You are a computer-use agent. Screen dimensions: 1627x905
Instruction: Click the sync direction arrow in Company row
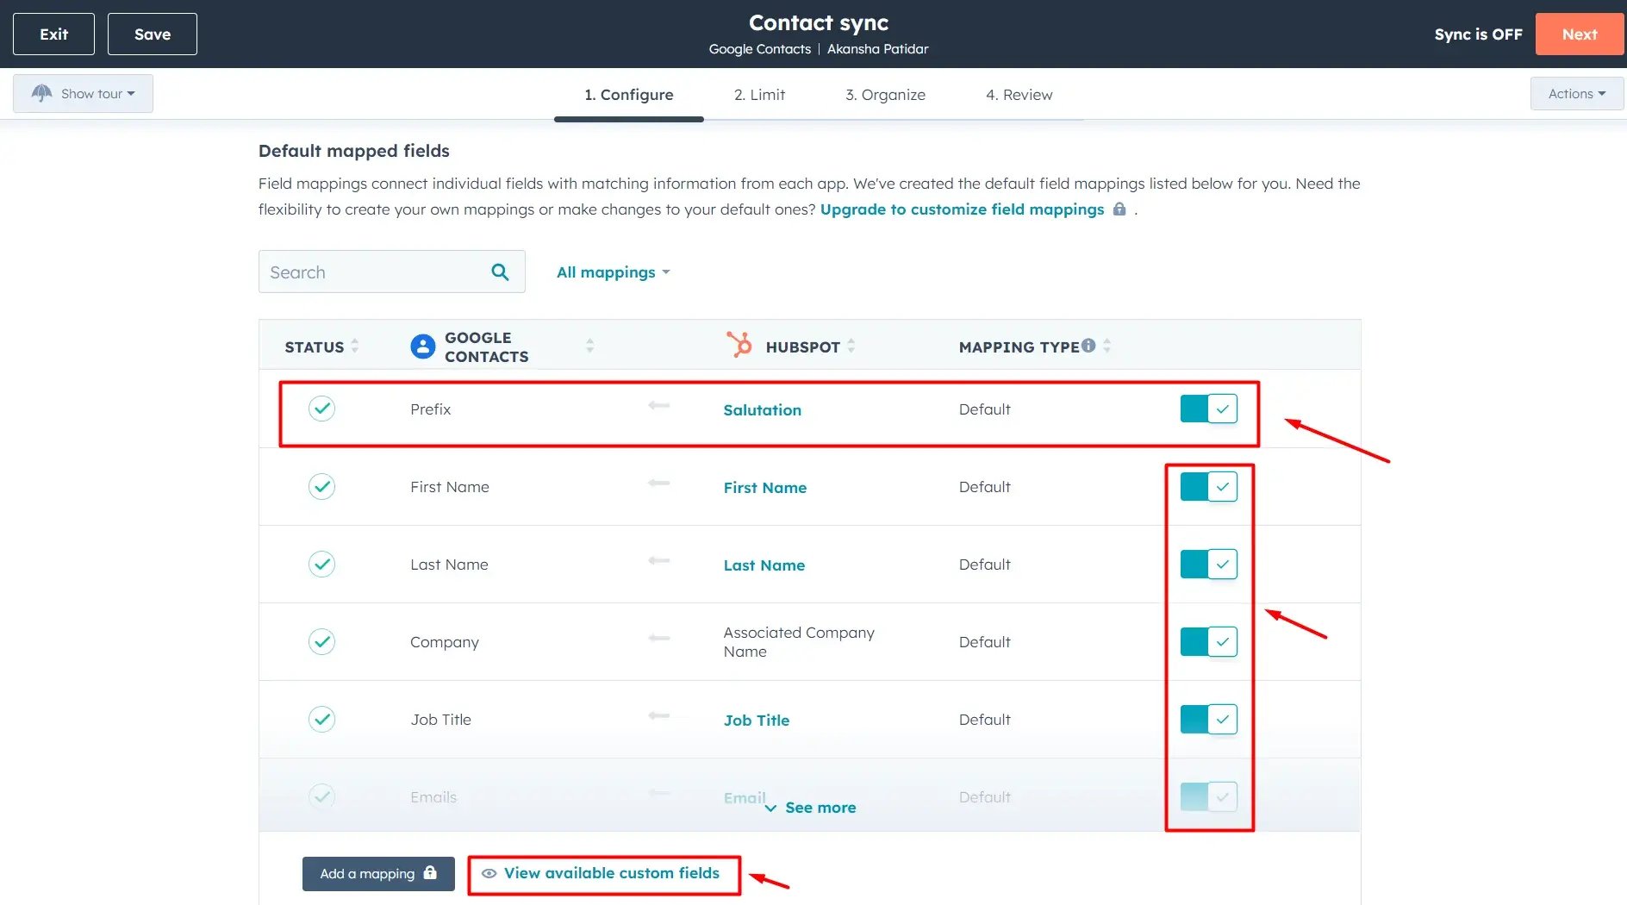point(659,638)
